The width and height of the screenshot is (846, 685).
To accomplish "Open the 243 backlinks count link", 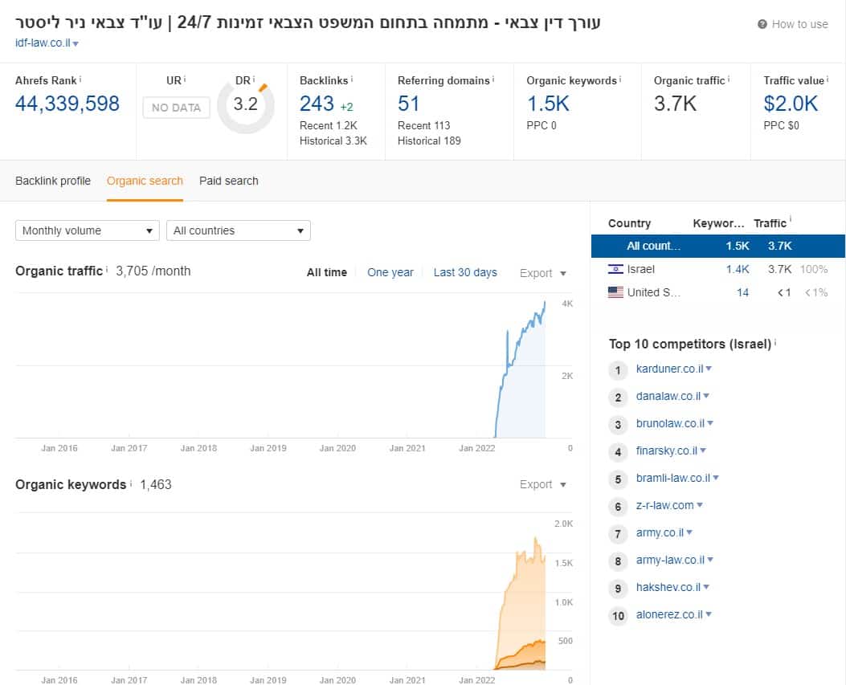I will click(317, 104).
